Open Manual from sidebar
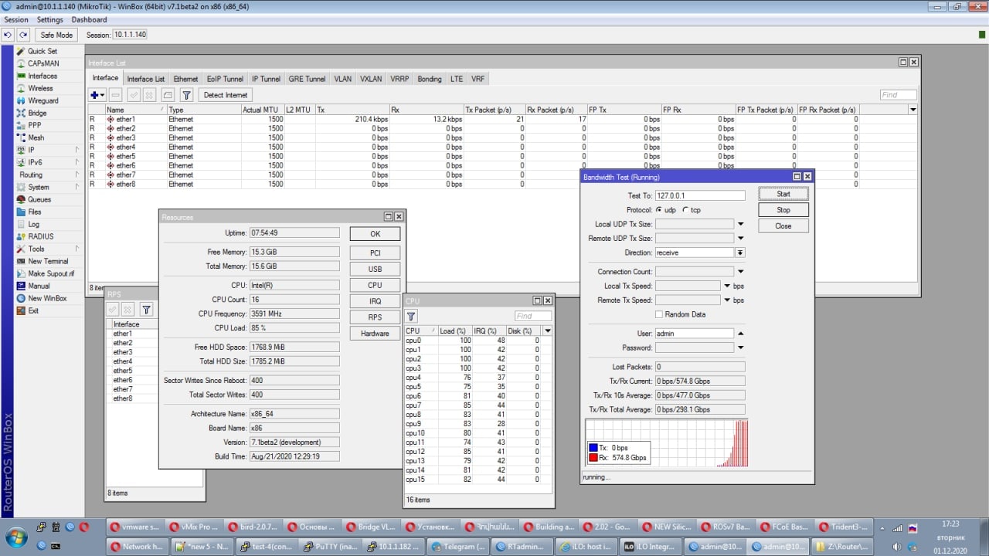The height and width of the screenshot is (556, 989). pos(39,286)
